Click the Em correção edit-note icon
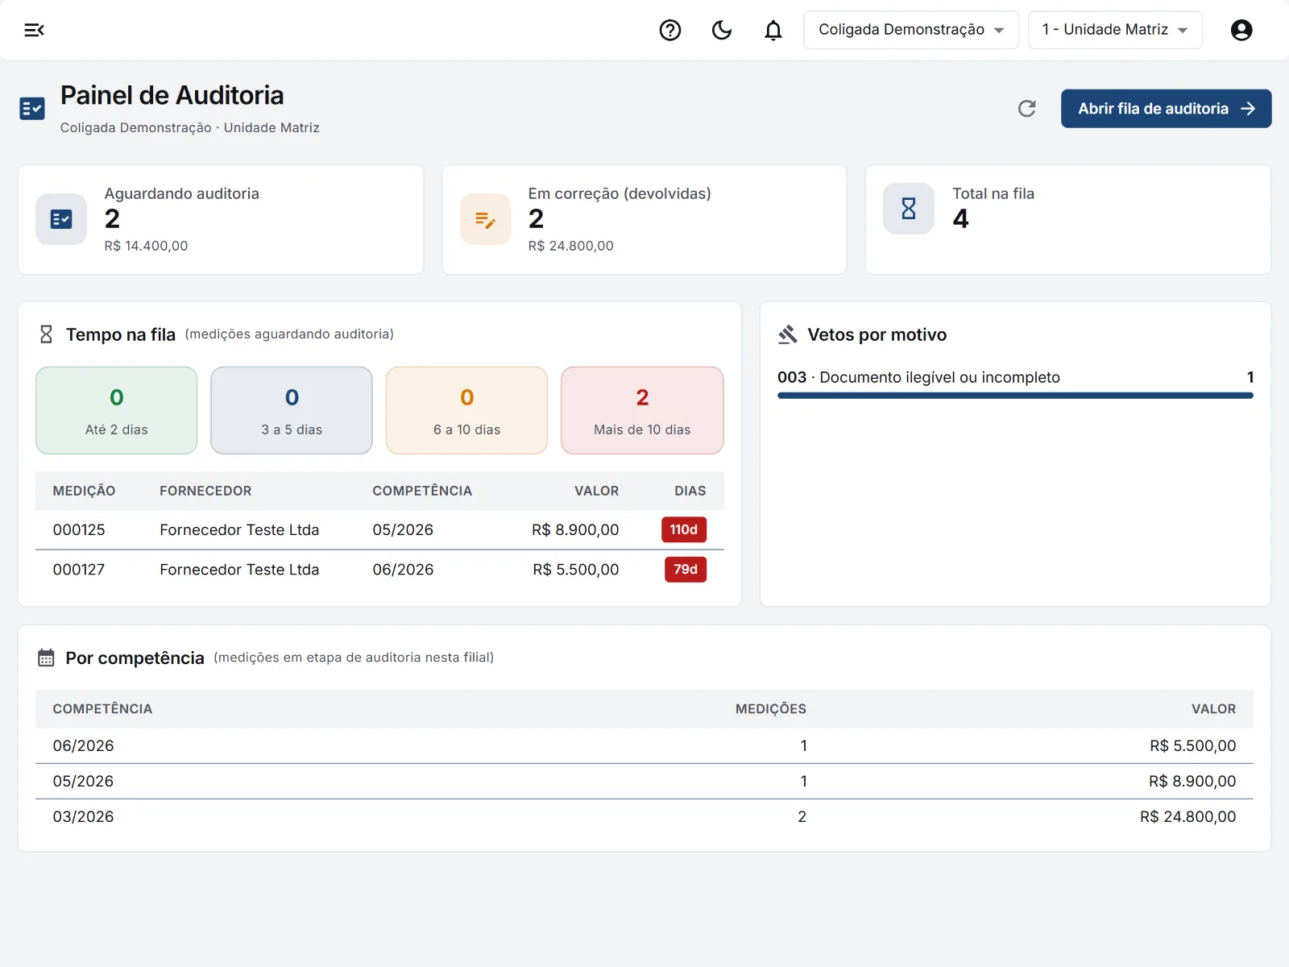The width and height of the screenshot is (1289, 967). click(x=485, y=219)
